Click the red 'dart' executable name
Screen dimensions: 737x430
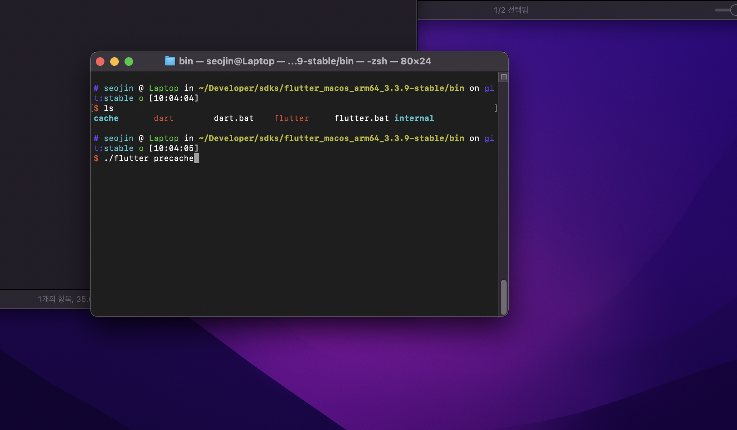point(163,118)
